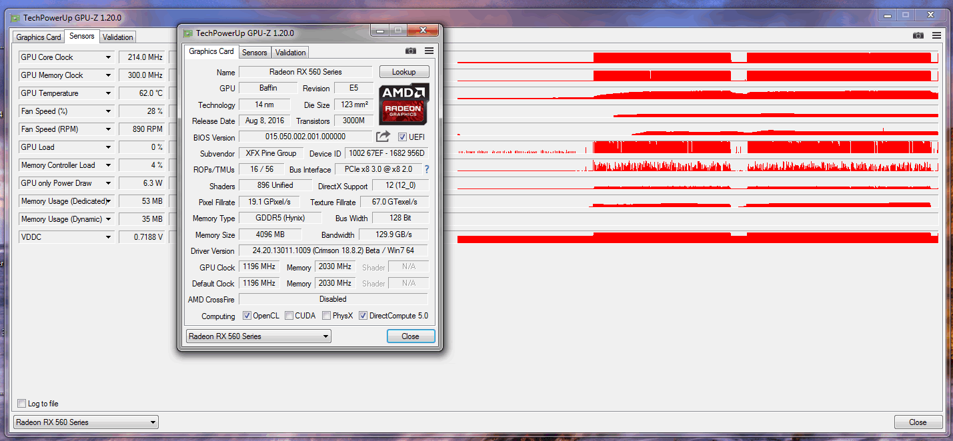Image resolution: width=953 pixels, height=441 pixels.
Task: Click the GPU only Power Draw reading 6.3 W
Action: pyautogui.click(x=143, y=183)
